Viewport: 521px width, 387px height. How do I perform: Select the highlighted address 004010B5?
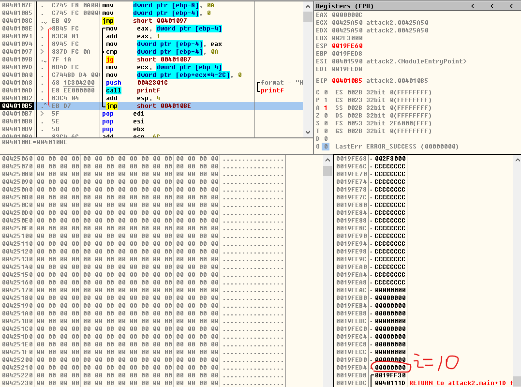17,106
